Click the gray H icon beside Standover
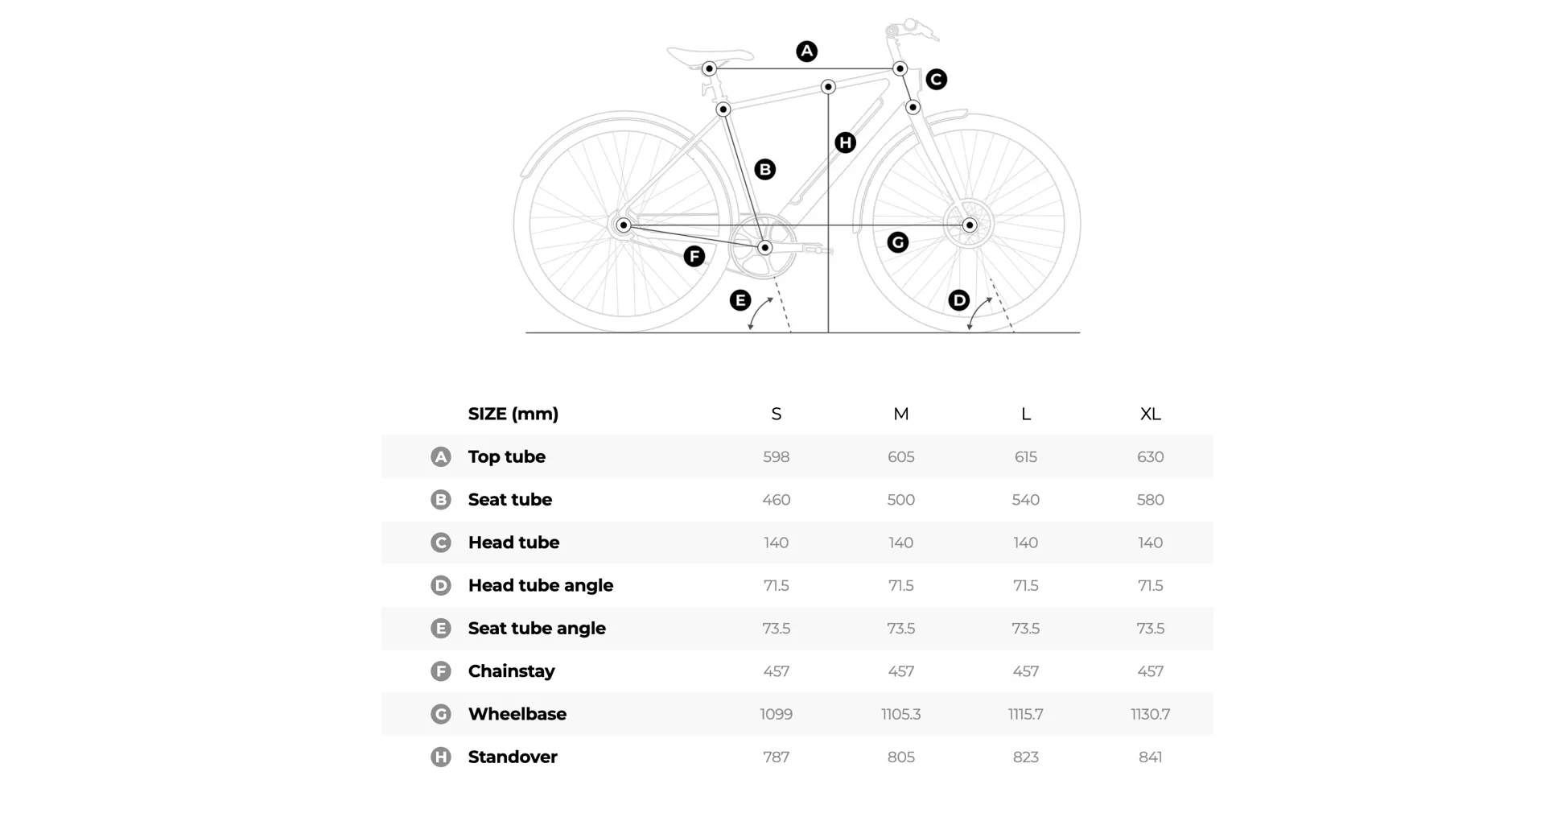 tap(440, 757)
